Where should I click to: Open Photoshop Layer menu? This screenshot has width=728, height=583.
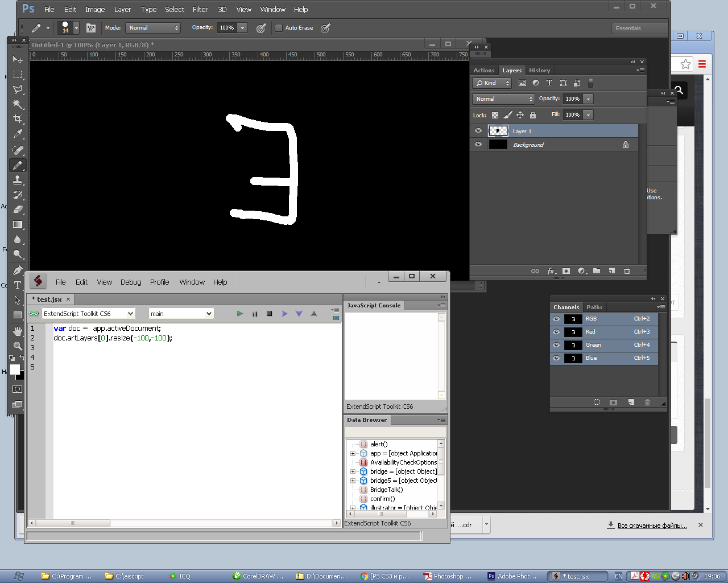click(122, 10)
